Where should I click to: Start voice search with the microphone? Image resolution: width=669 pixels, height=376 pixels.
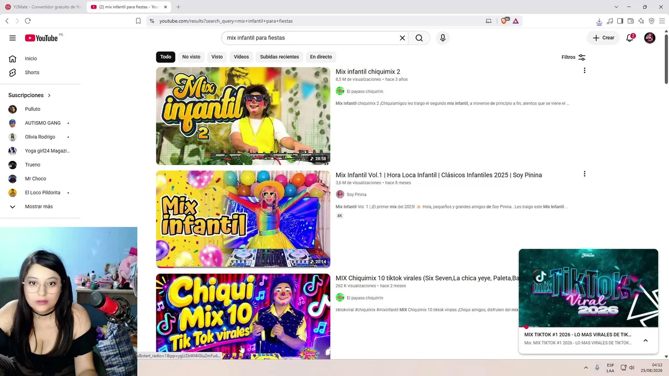[x=443, y=38]
